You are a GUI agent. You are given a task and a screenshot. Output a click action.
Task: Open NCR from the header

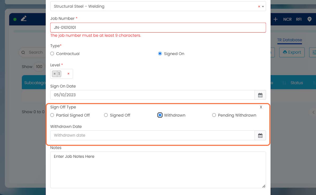tap(288, 19)
